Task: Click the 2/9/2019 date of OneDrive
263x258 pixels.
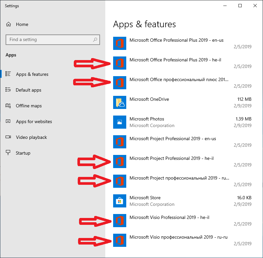Action: (243, 106)
